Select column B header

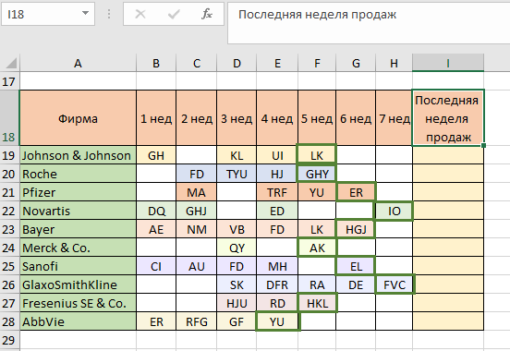(156, 63)
